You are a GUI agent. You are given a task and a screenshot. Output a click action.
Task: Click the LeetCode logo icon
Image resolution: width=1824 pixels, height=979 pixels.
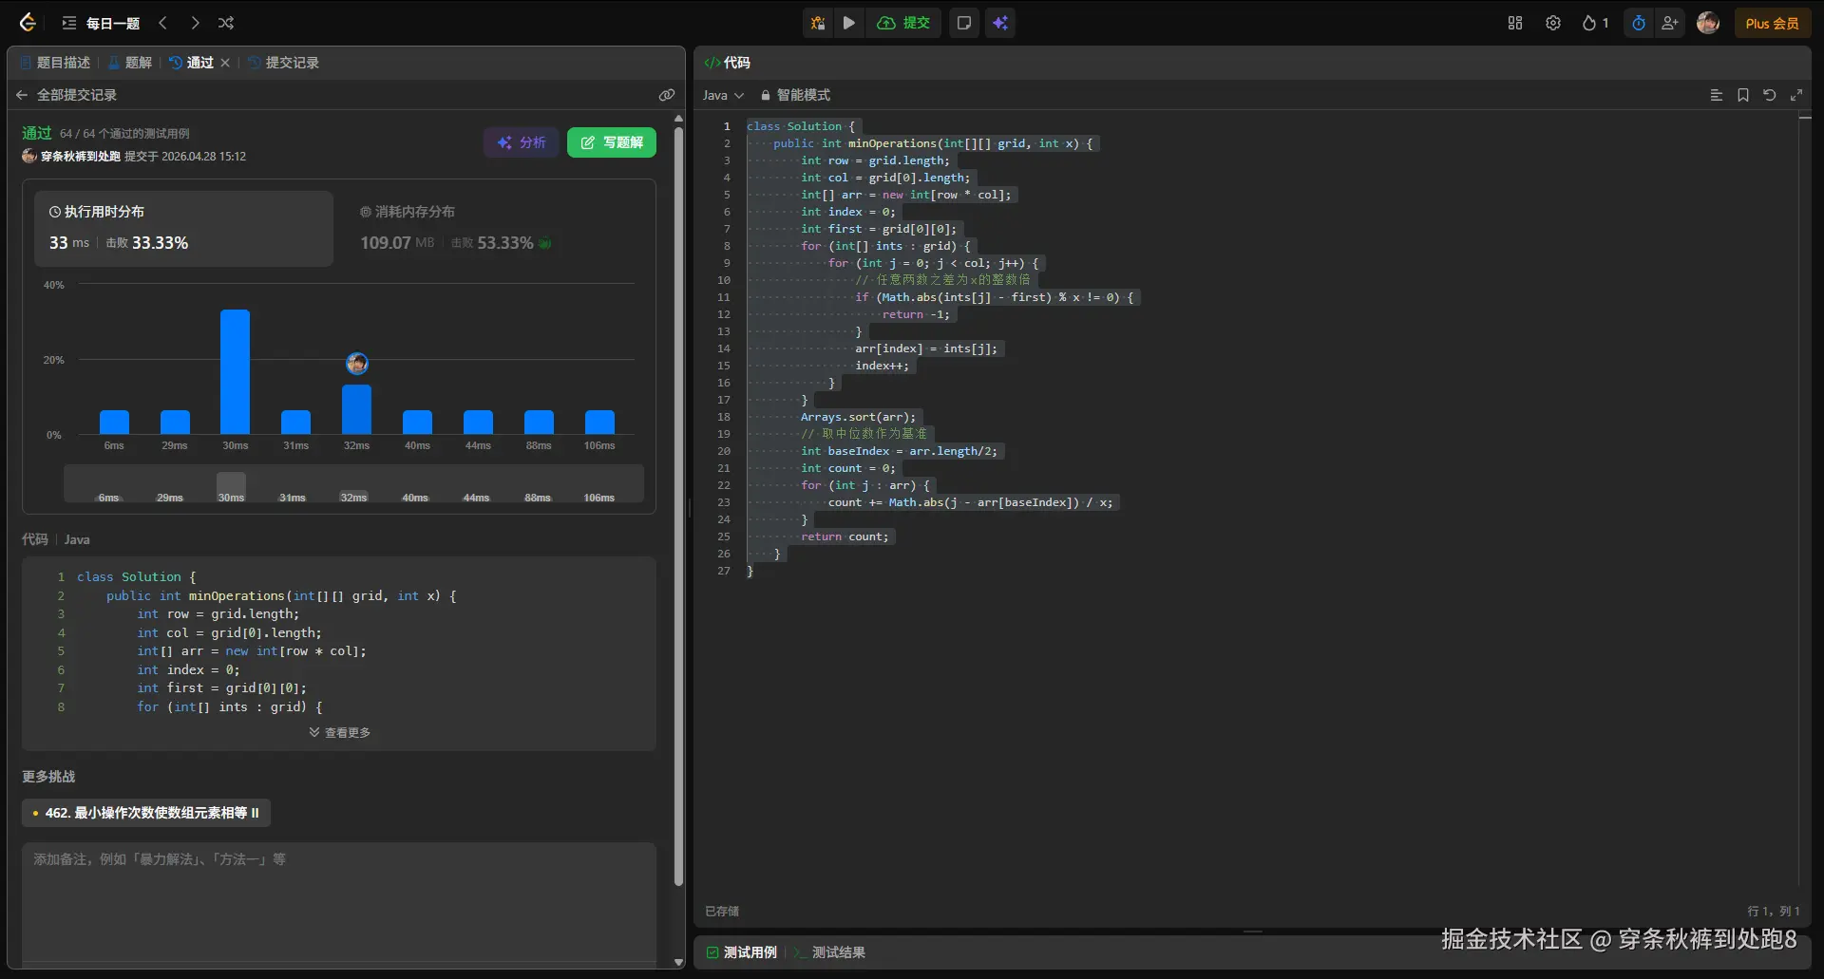click(x=28, y=23)
